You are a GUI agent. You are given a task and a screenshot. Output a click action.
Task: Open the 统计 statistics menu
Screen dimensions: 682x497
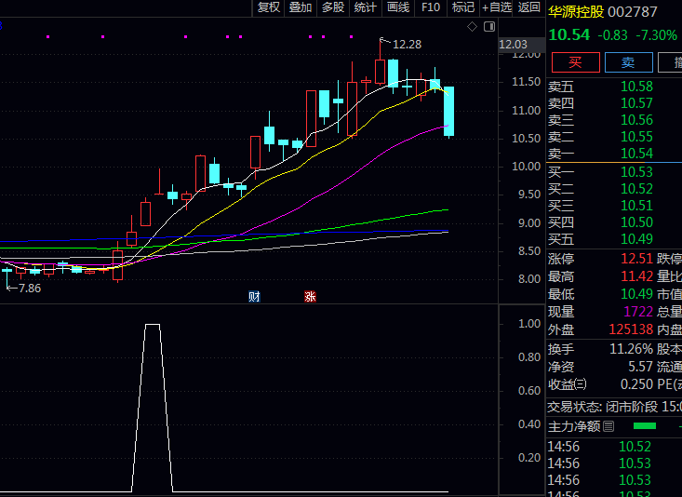[366, 7]
